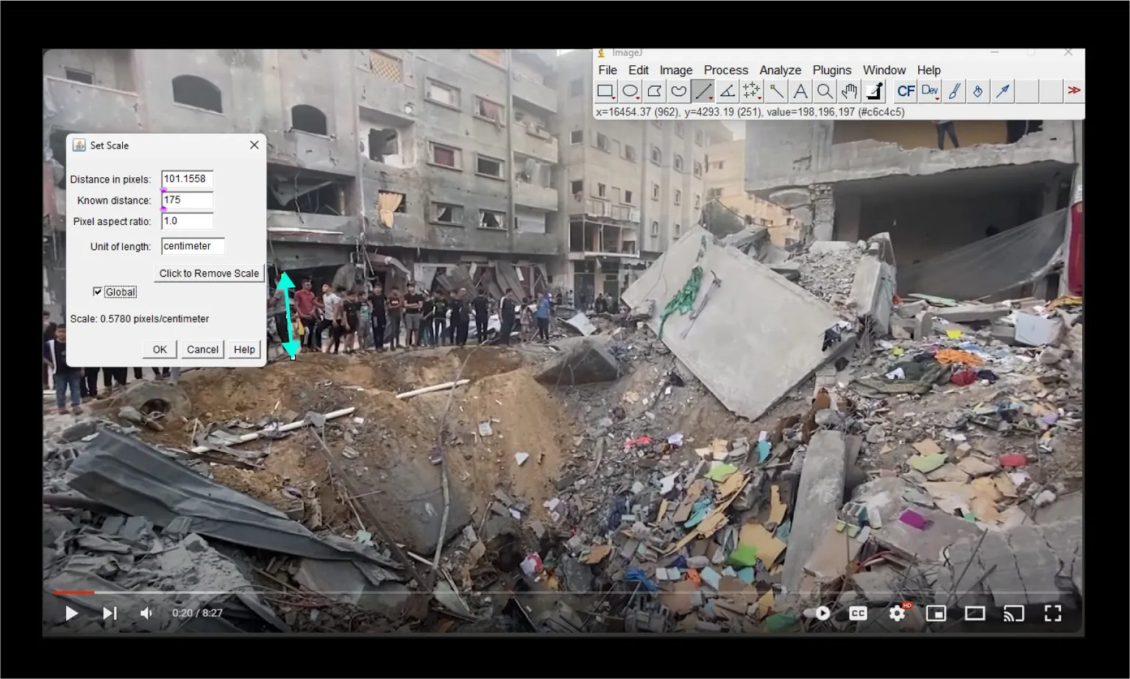This screenshot has height=679, width=1130.
Task: Select the Rectangle selection tool in ImageJ
Action: tap(605, 91)
